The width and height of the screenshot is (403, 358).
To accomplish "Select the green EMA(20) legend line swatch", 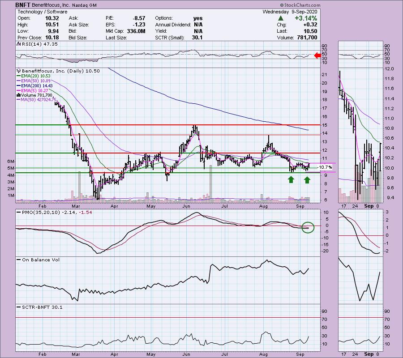I will tap(19, 76).
